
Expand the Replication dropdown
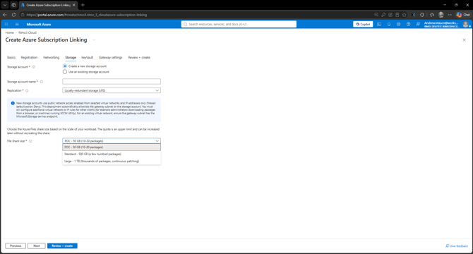click(x=112, y=90)
